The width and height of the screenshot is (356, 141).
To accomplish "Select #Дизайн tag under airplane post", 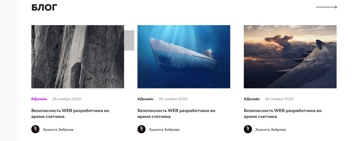I will coord(252,99).
